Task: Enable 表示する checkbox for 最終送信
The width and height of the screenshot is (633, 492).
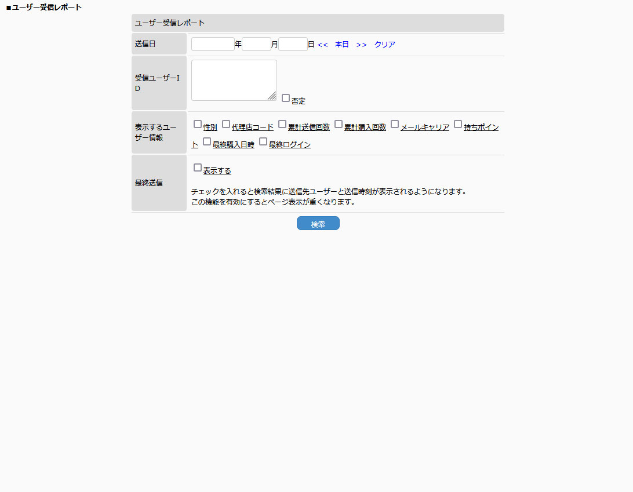Action: [198, 167]
